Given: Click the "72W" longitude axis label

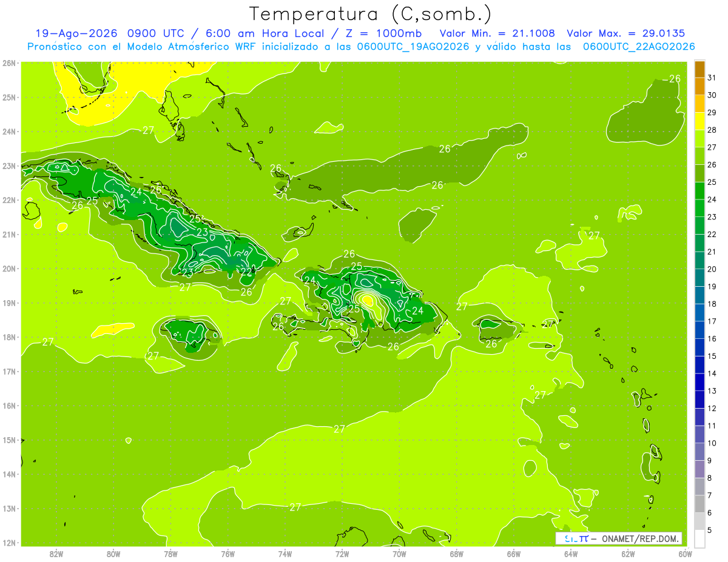Looking at the screenshot, I should 342,554.
